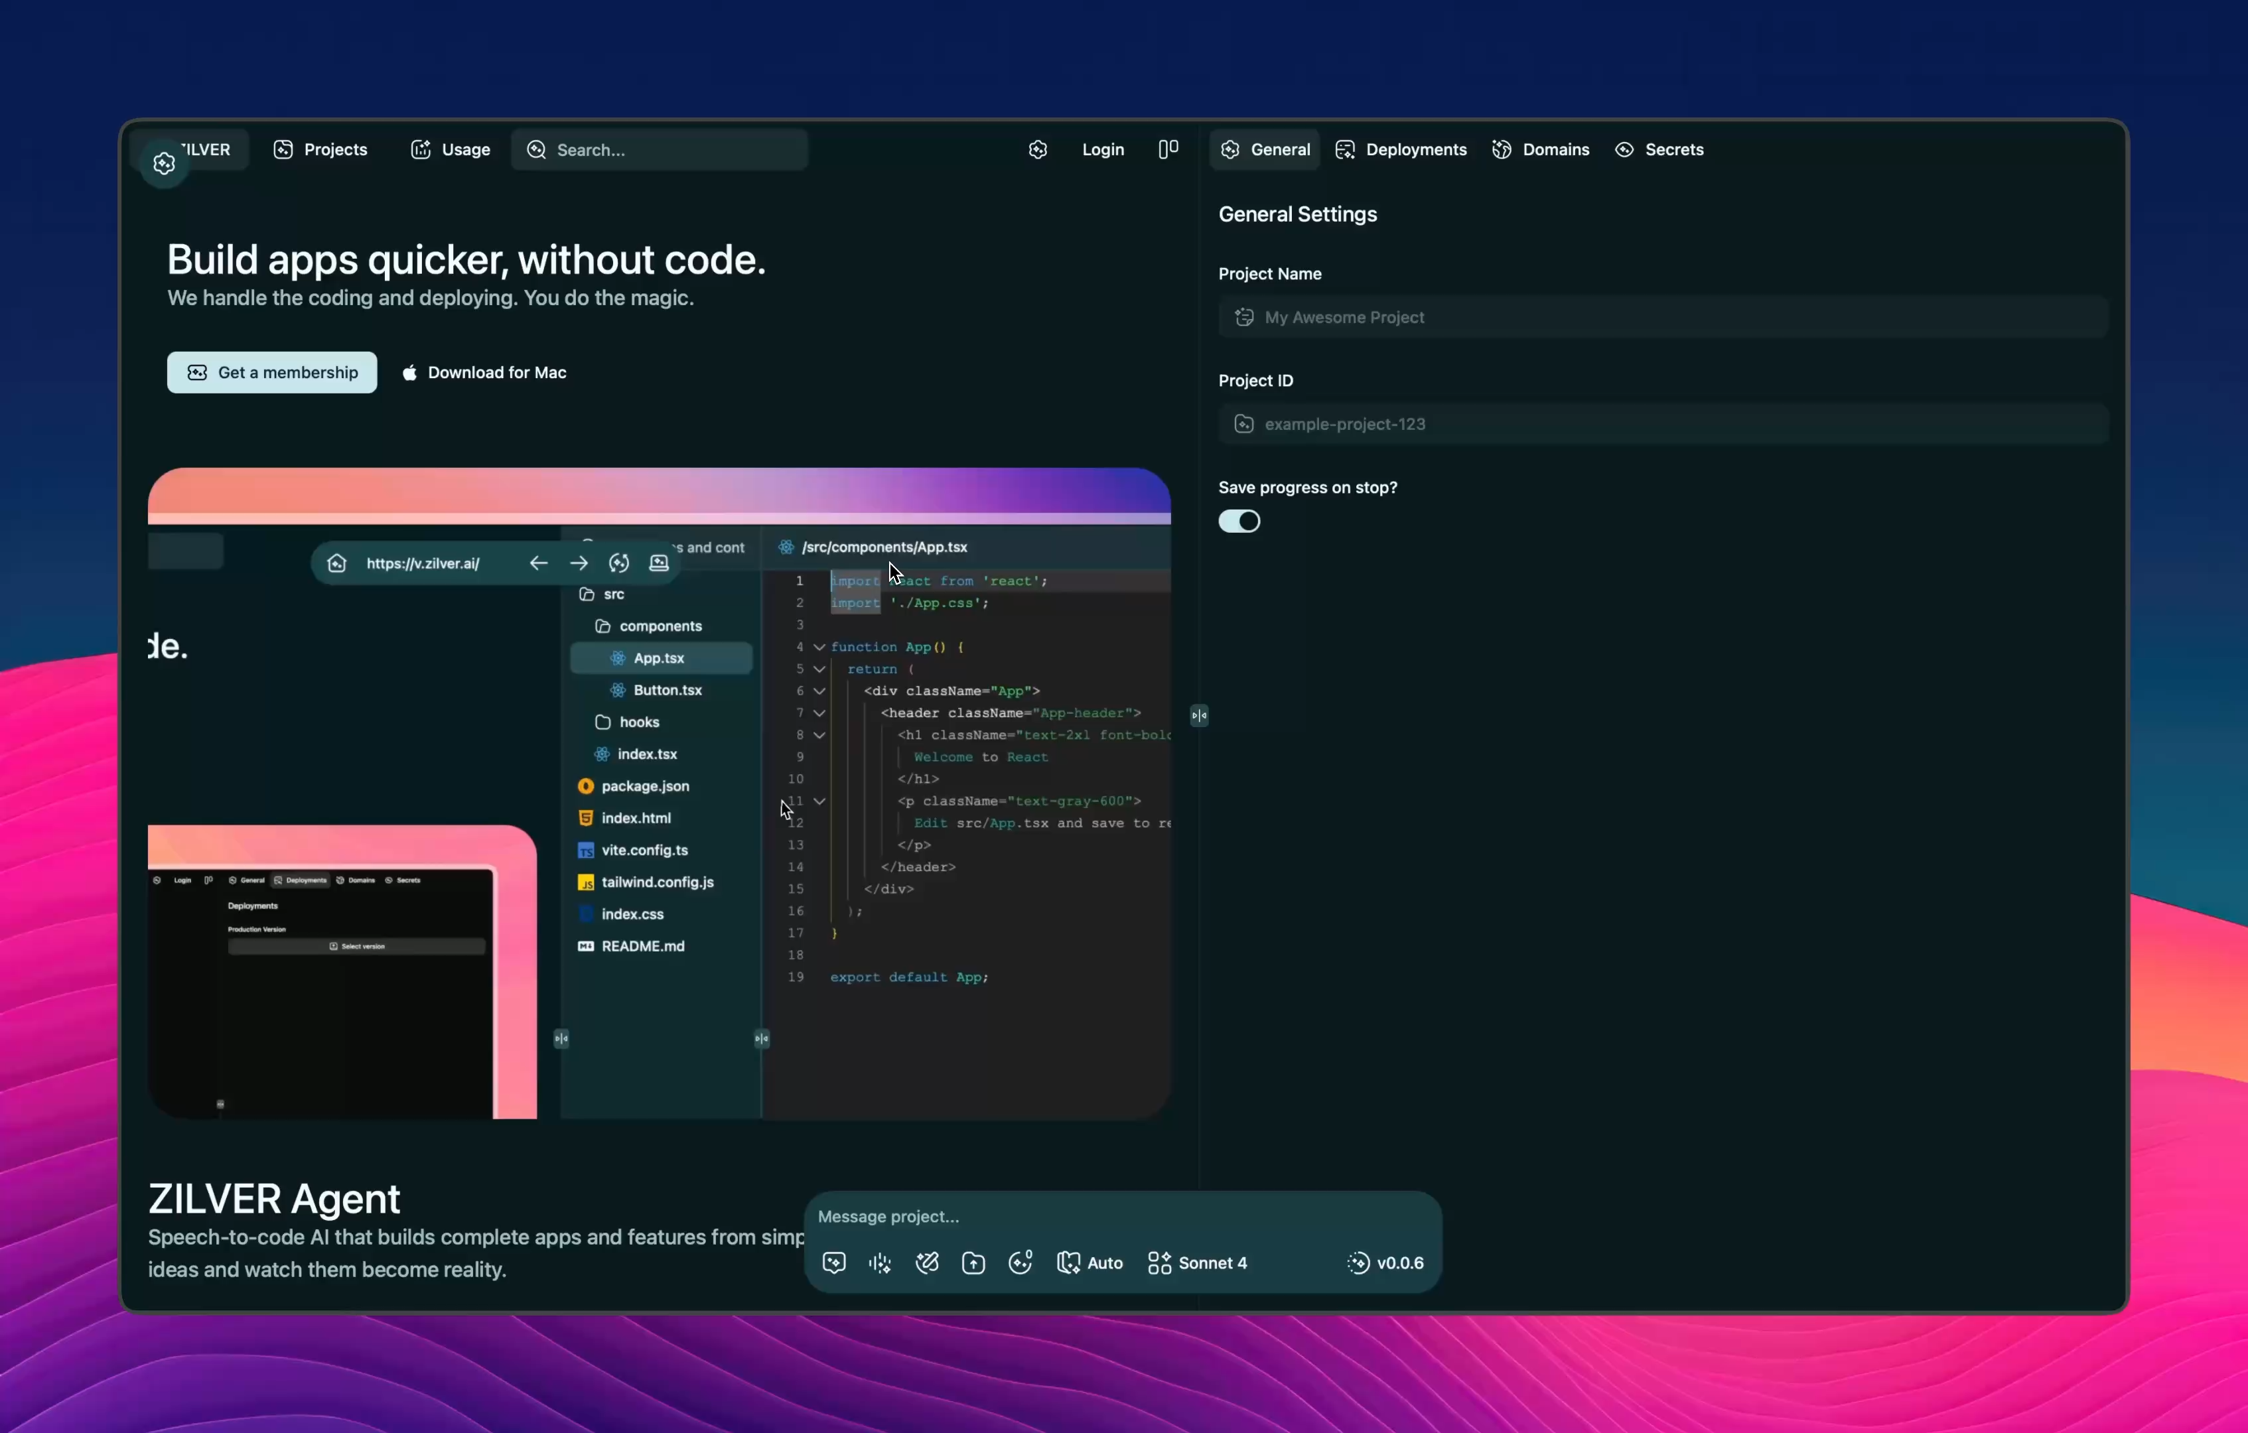2248x1433 pixels.
Task: Click the https://v.zilver.ai/ address text
Action: 423,563
